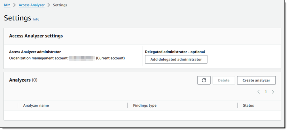
Task: Open the IAM breadcrumb link
Action: [7, 5]
